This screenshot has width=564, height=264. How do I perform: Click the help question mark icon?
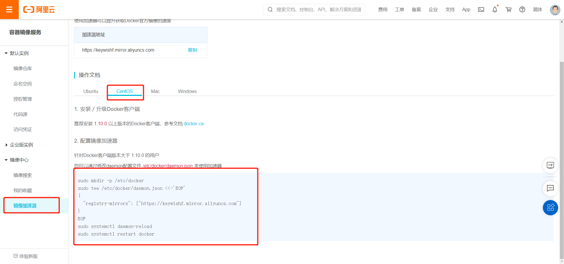click(522, 9)
